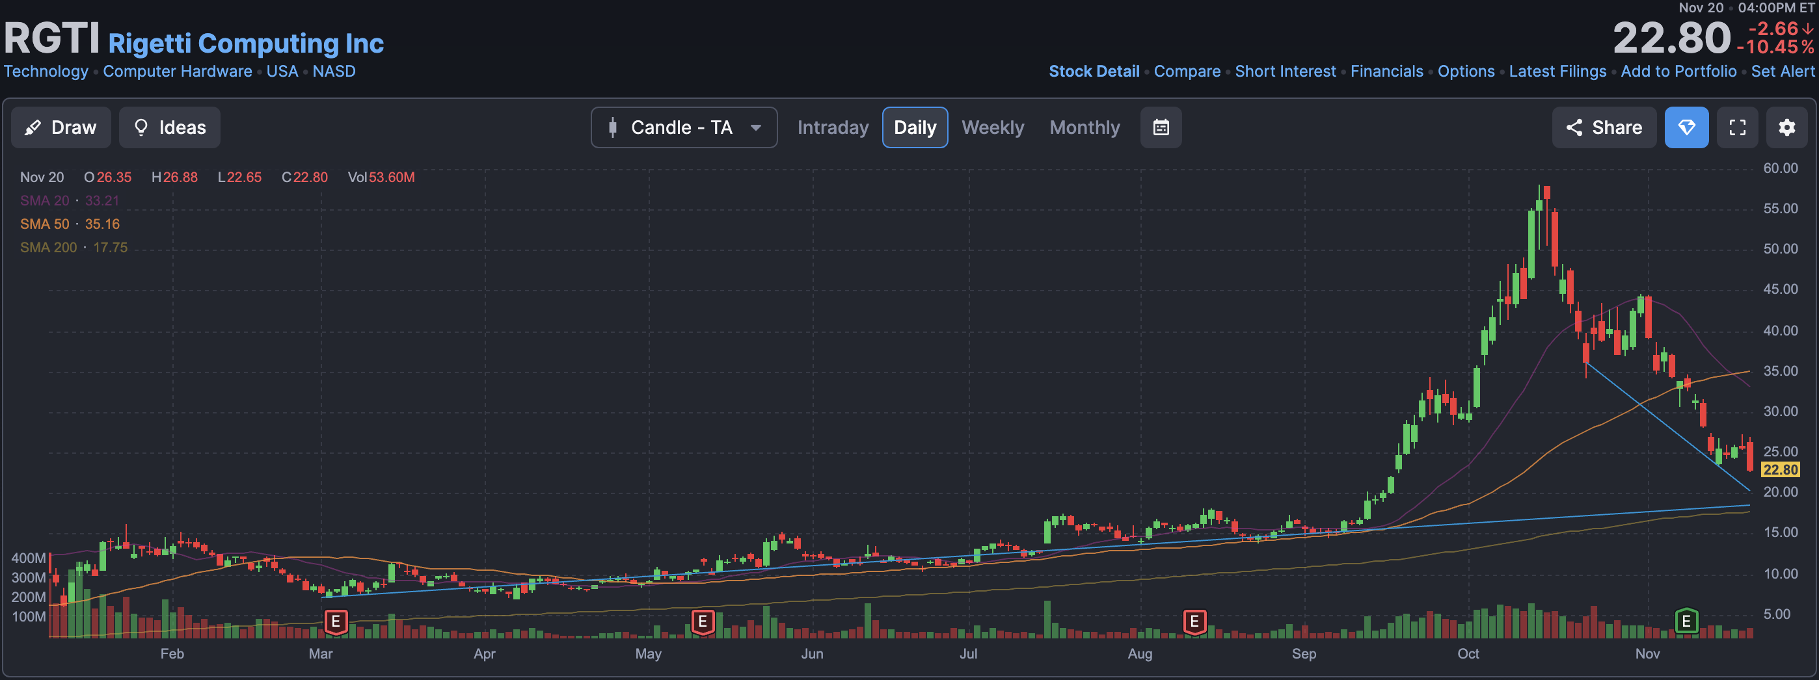Click the August earnings E marker

click(x=1194, y=622)
